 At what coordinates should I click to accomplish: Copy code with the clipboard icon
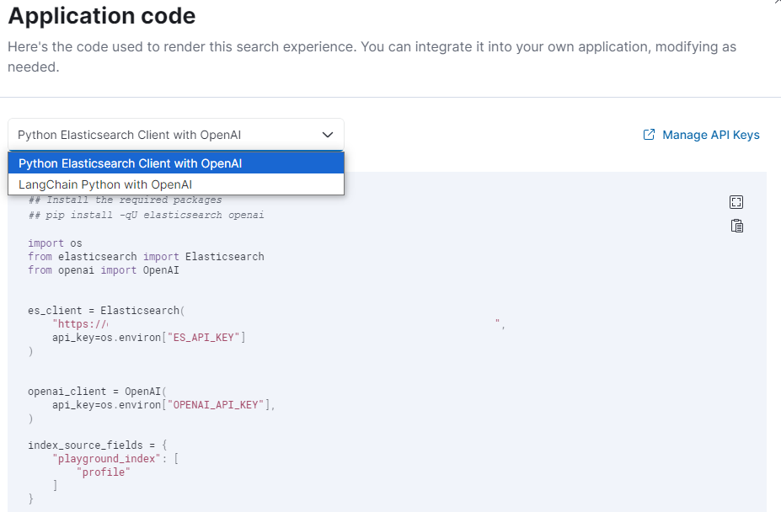coord(736,227)
